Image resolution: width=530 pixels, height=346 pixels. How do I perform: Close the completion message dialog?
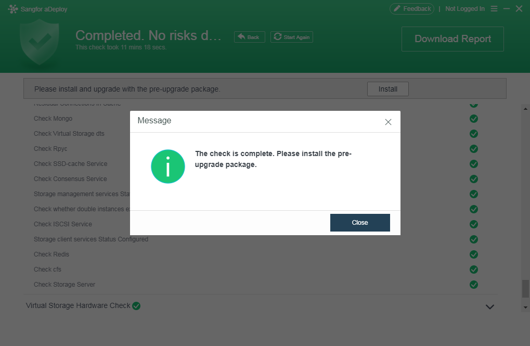(359, 222)
